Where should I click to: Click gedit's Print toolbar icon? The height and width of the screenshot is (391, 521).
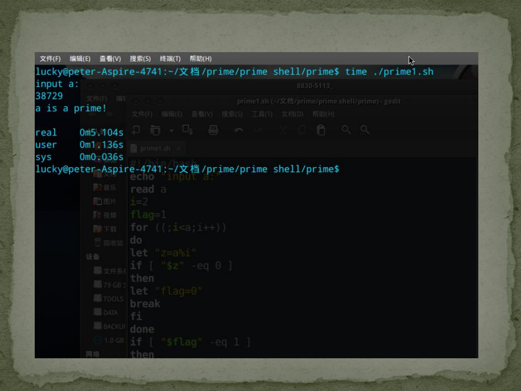[213, 130]
